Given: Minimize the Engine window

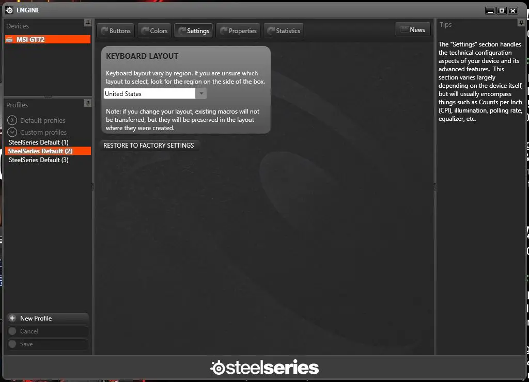Looking at the screenshot, I should pos(490,11).
